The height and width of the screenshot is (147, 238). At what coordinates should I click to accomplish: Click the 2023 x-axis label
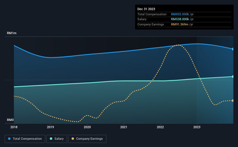click(197, 127)
